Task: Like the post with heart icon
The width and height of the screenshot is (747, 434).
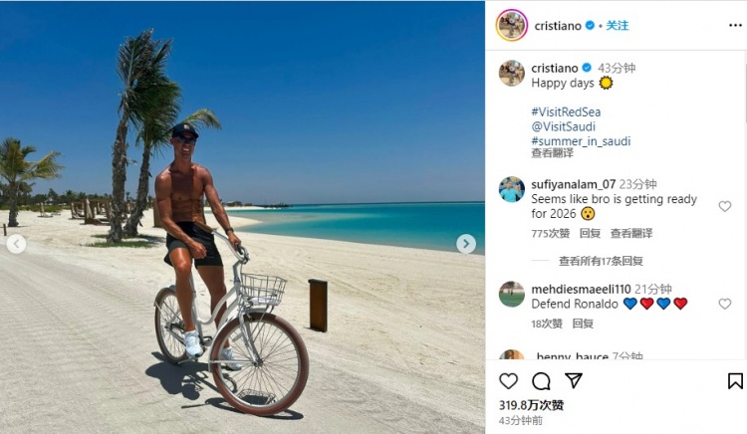Action: (x=509, y=381)
